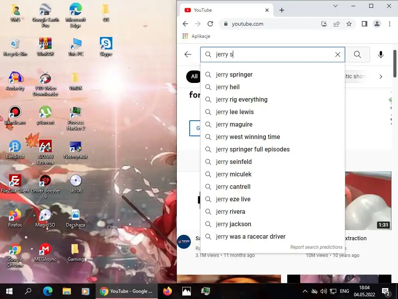The height and width of the screenshot is (299, 398).
Task: Open MEGAsync desktop shortcut
Action: (45, 253)
